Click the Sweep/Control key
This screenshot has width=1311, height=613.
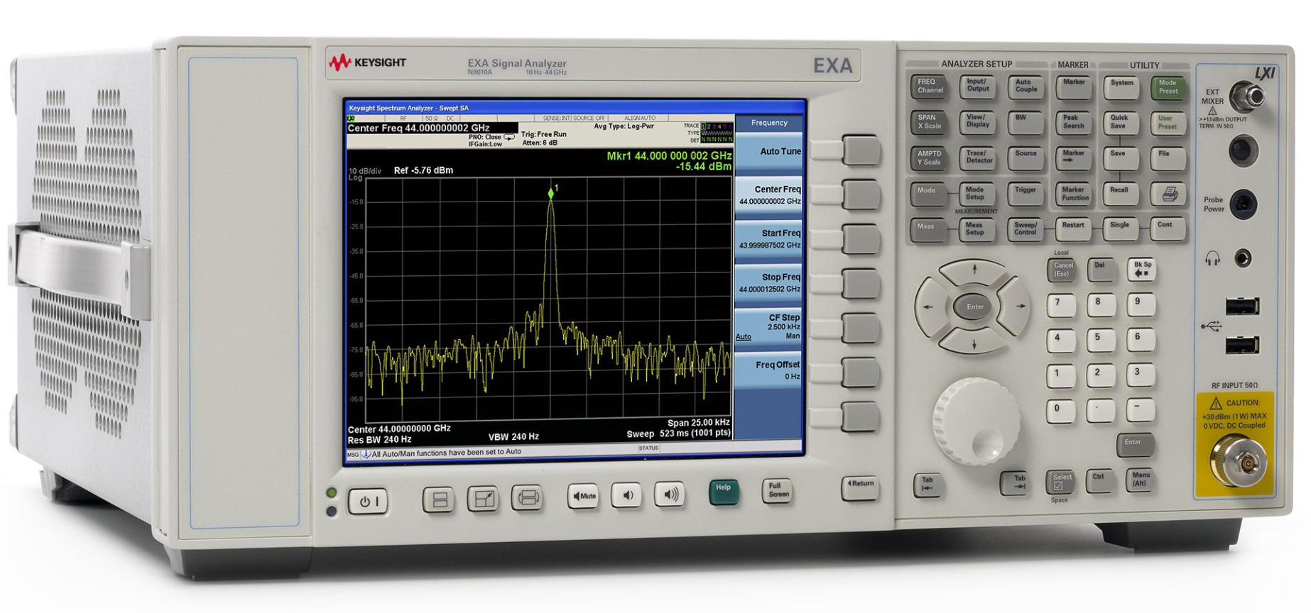tap(1025, 230)
